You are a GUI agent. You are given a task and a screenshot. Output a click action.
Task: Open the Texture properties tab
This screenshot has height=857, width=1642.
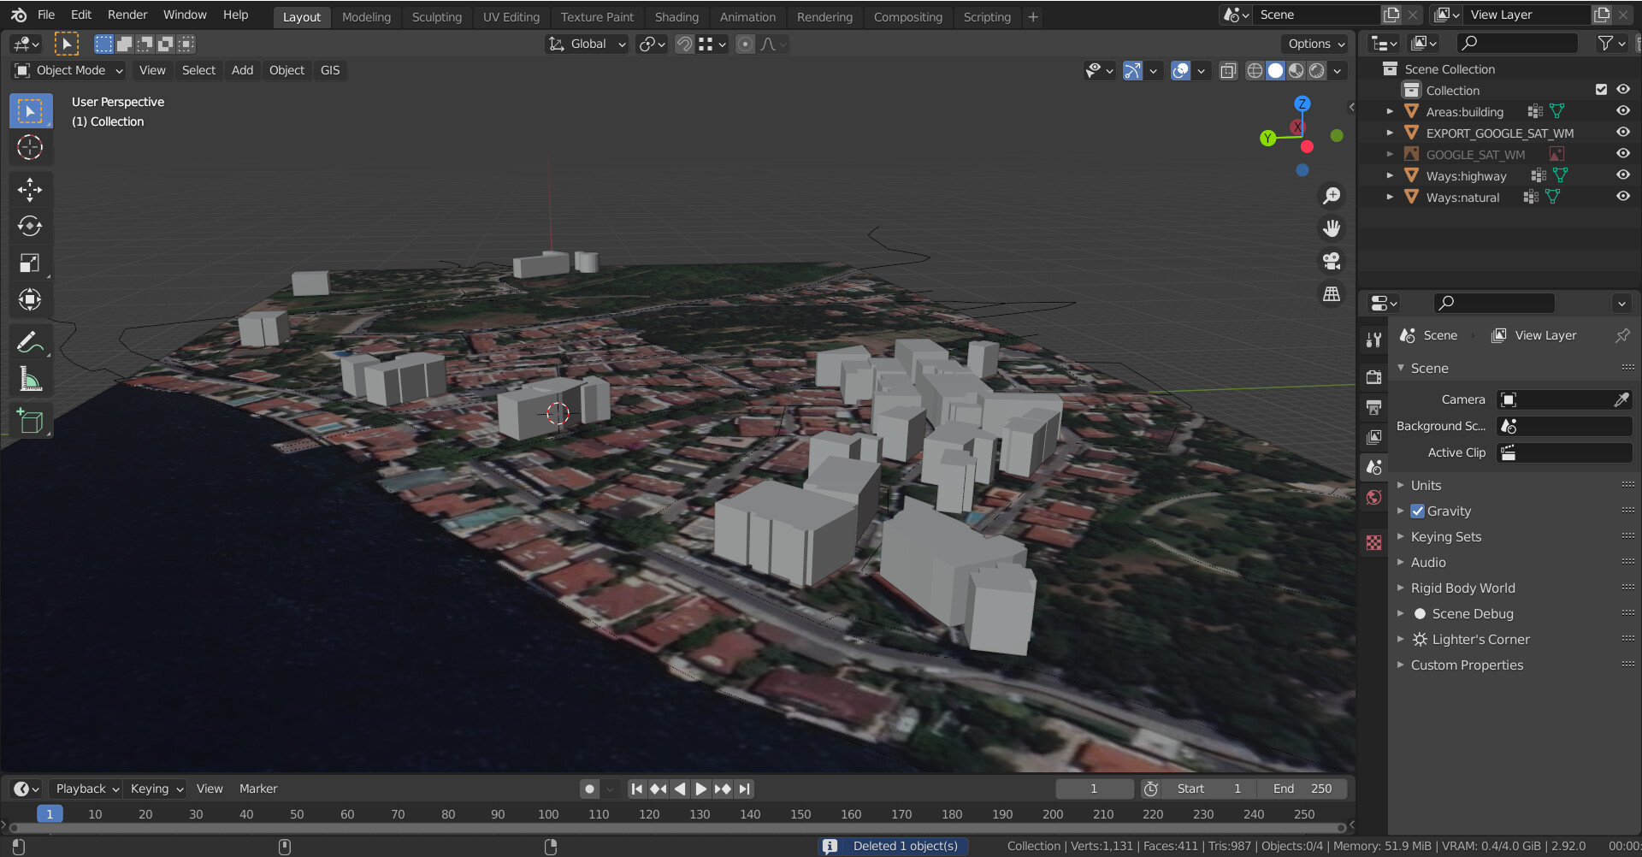pos(1373,543)
